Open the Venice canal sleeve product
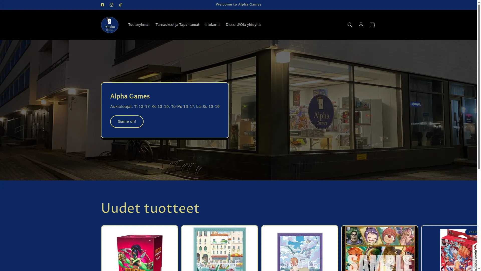481x271 pixels. 219,248
